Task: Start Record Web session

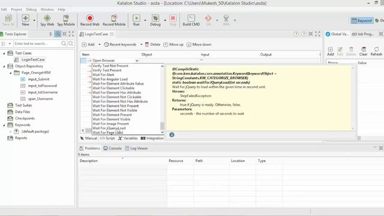Action: [89, 20]
